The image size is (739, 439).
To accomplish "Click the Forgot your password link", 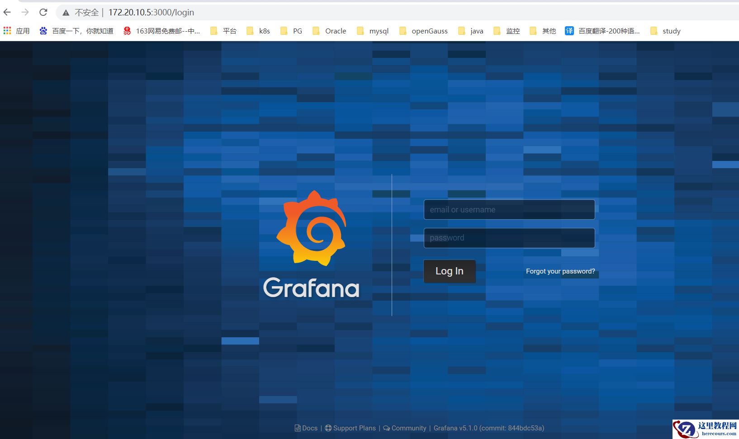I will [x=560, y=271].
